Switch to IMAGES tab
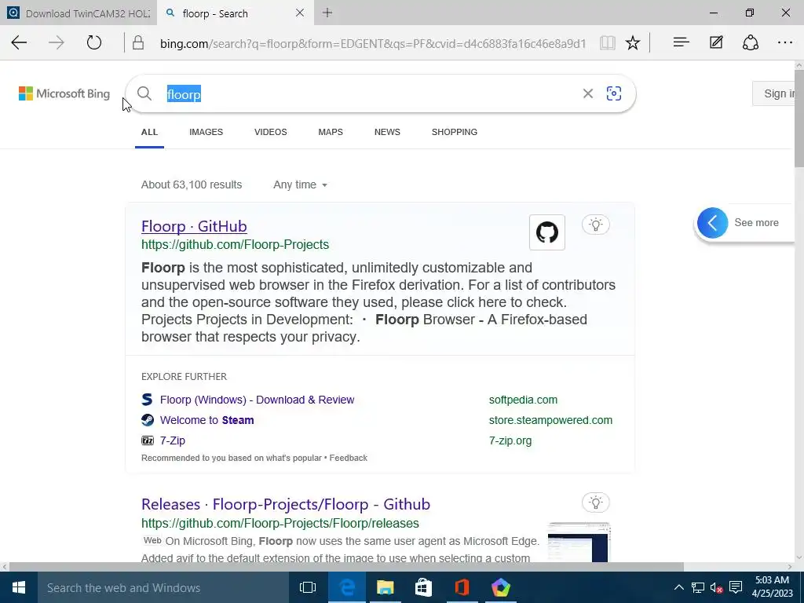 tap(206, 132)
